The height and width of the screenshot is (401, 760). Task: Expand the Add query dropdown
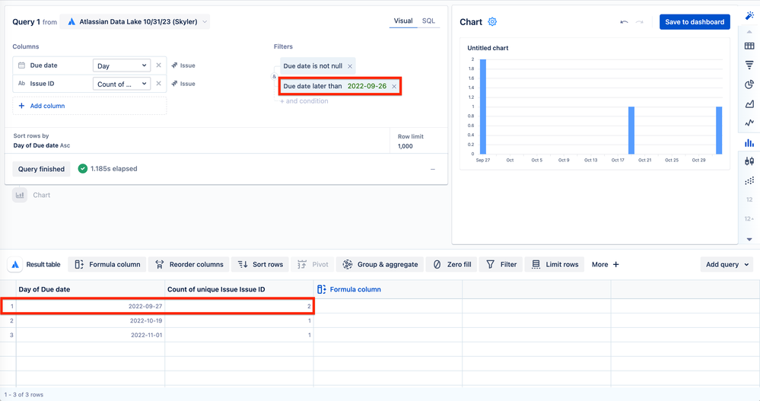coord(727,264)
